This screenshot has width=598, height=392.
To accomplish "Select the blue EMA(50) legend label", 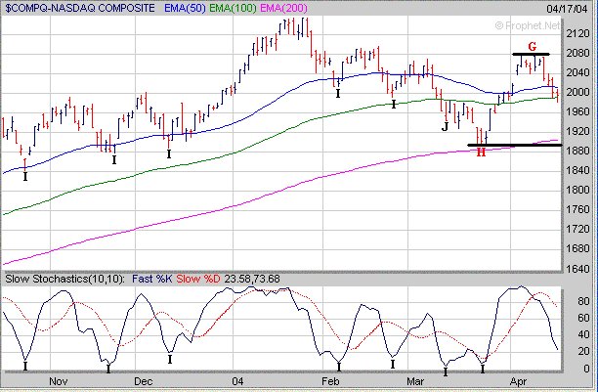I will click(185, 8).
